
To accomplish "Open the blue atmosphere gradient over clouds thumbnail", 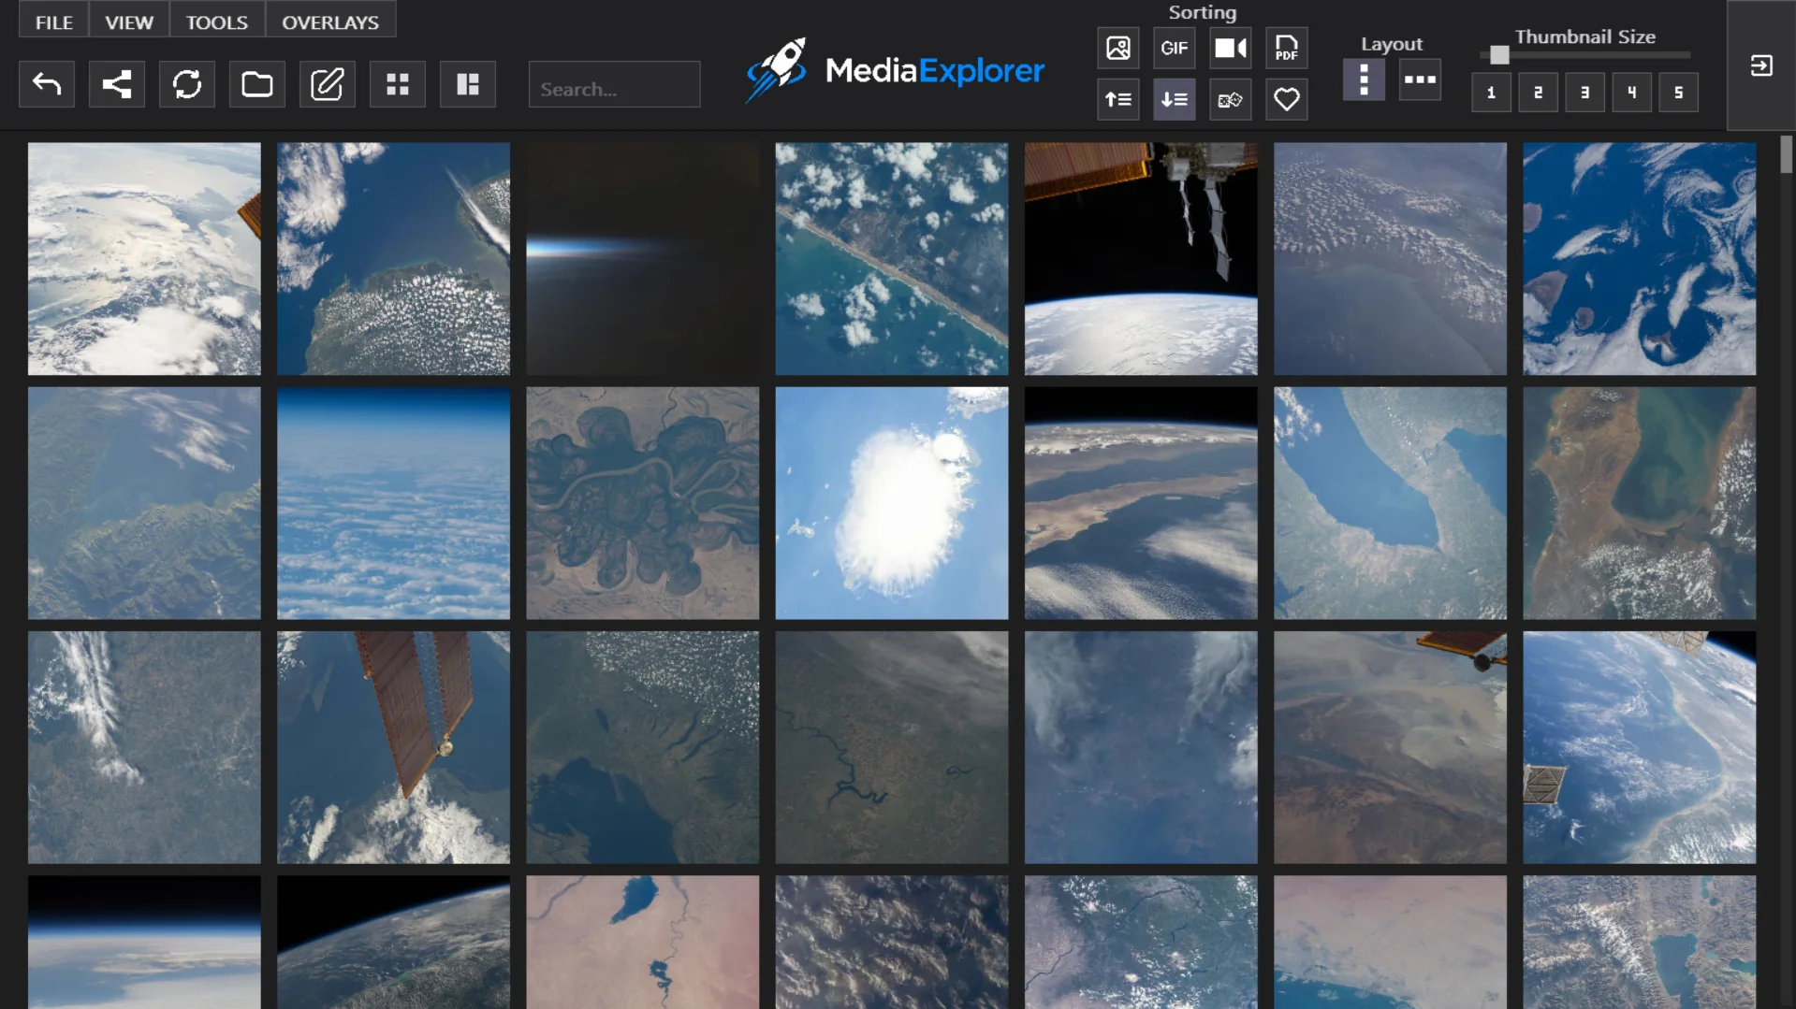I will point(393,503).
